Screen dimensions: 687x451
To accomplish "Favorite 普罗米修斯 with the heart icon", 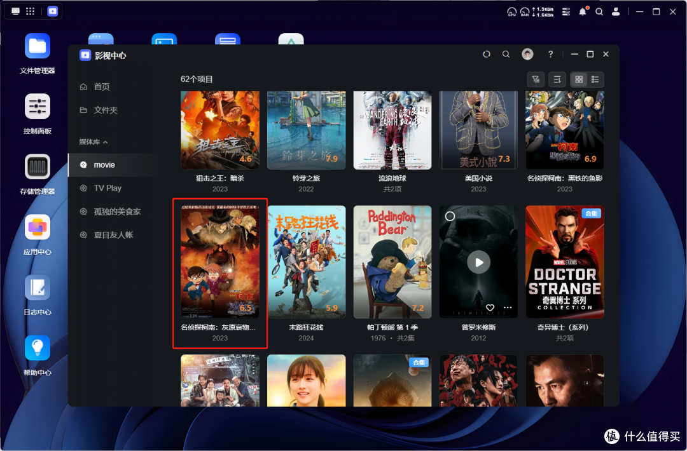I will (x=490, y=307).
